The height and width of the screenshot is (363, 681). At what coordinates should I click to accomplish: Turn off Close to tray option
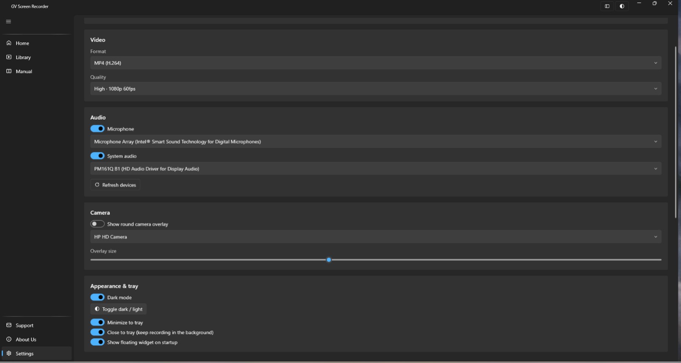coord(98,332)
